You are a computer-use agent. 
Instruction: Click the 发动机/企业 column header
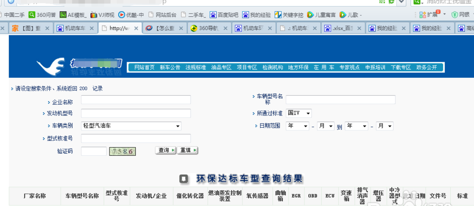click(x=151, y=196)
